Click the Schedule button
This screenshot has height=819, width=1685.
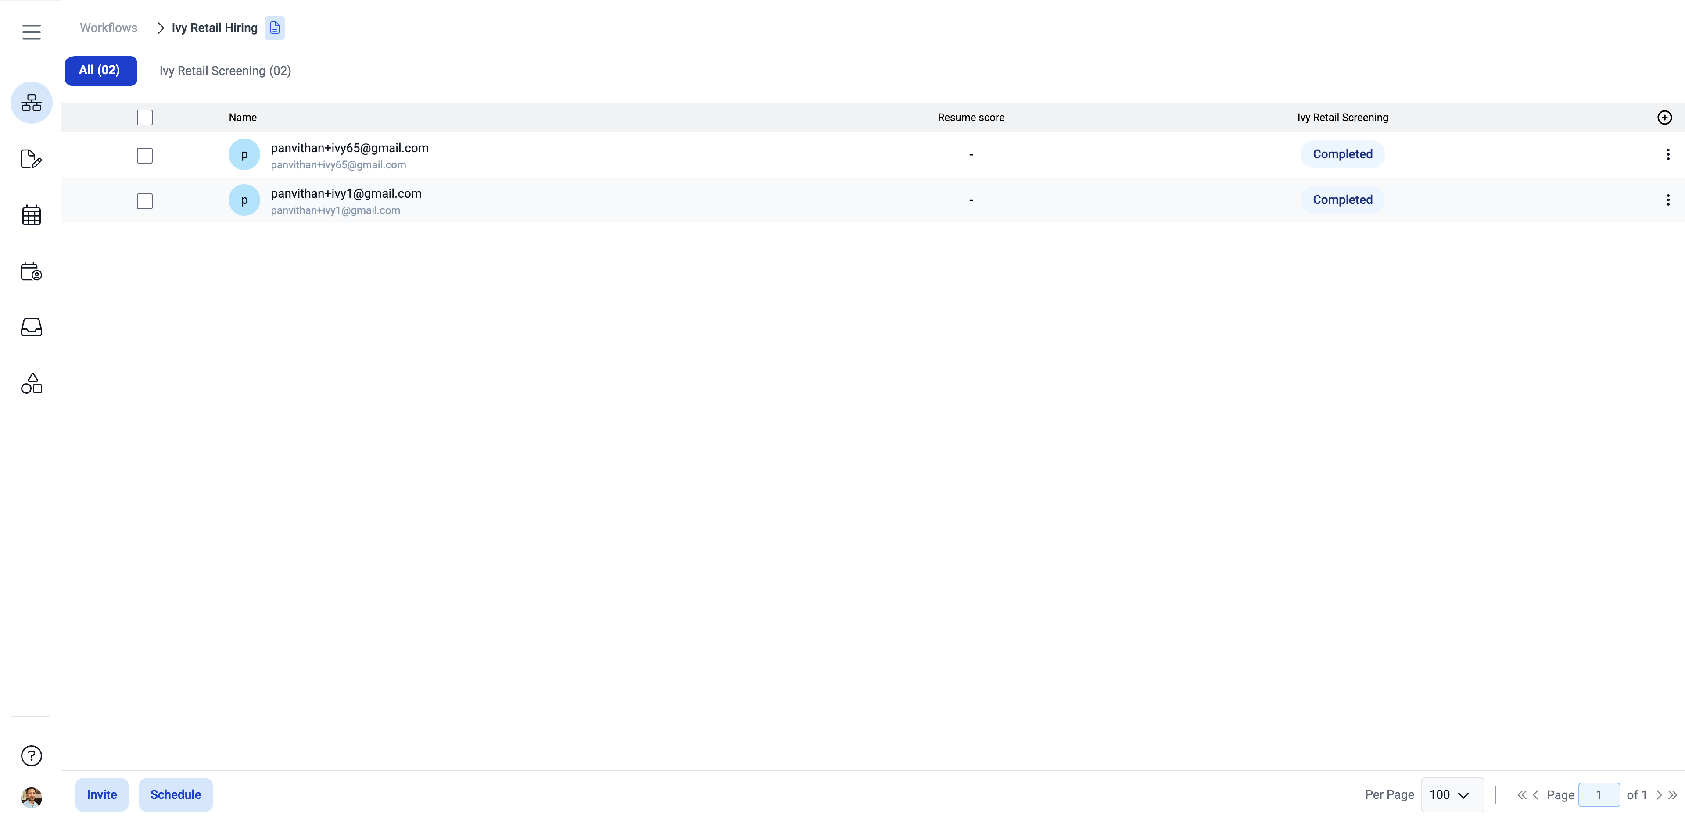[176, 795]
